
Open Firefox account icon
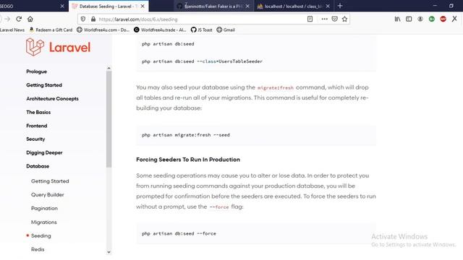coord(420,19)
